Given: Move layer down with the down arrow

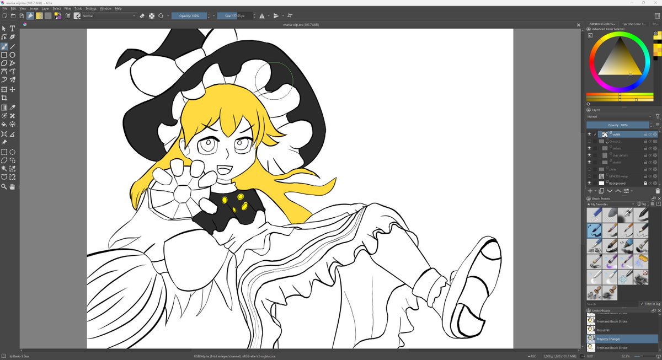Looking at the screenshot, I should coord(610,191).
